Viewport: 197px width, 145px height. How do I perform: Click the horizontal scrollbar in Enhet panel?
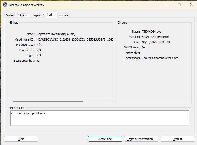tap(48, 101)
